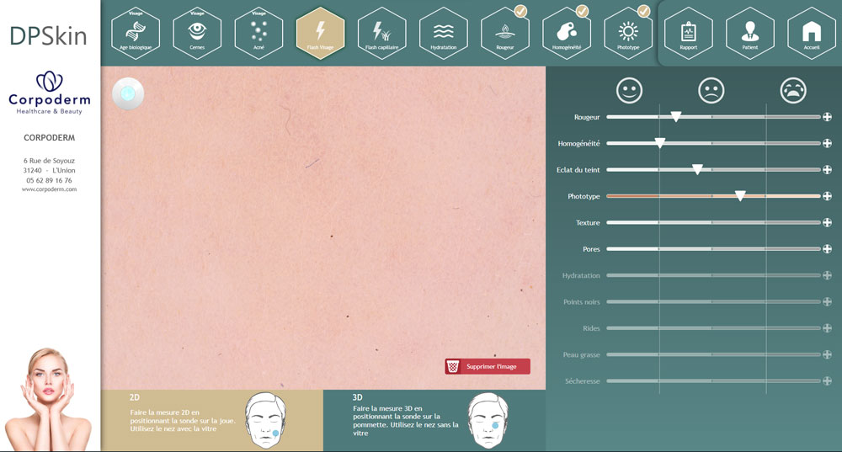Image resolution: width=842 pixels, height=452 pixels.
Task: Select the Cernes eye analysis icon
Action: [197, 32]
